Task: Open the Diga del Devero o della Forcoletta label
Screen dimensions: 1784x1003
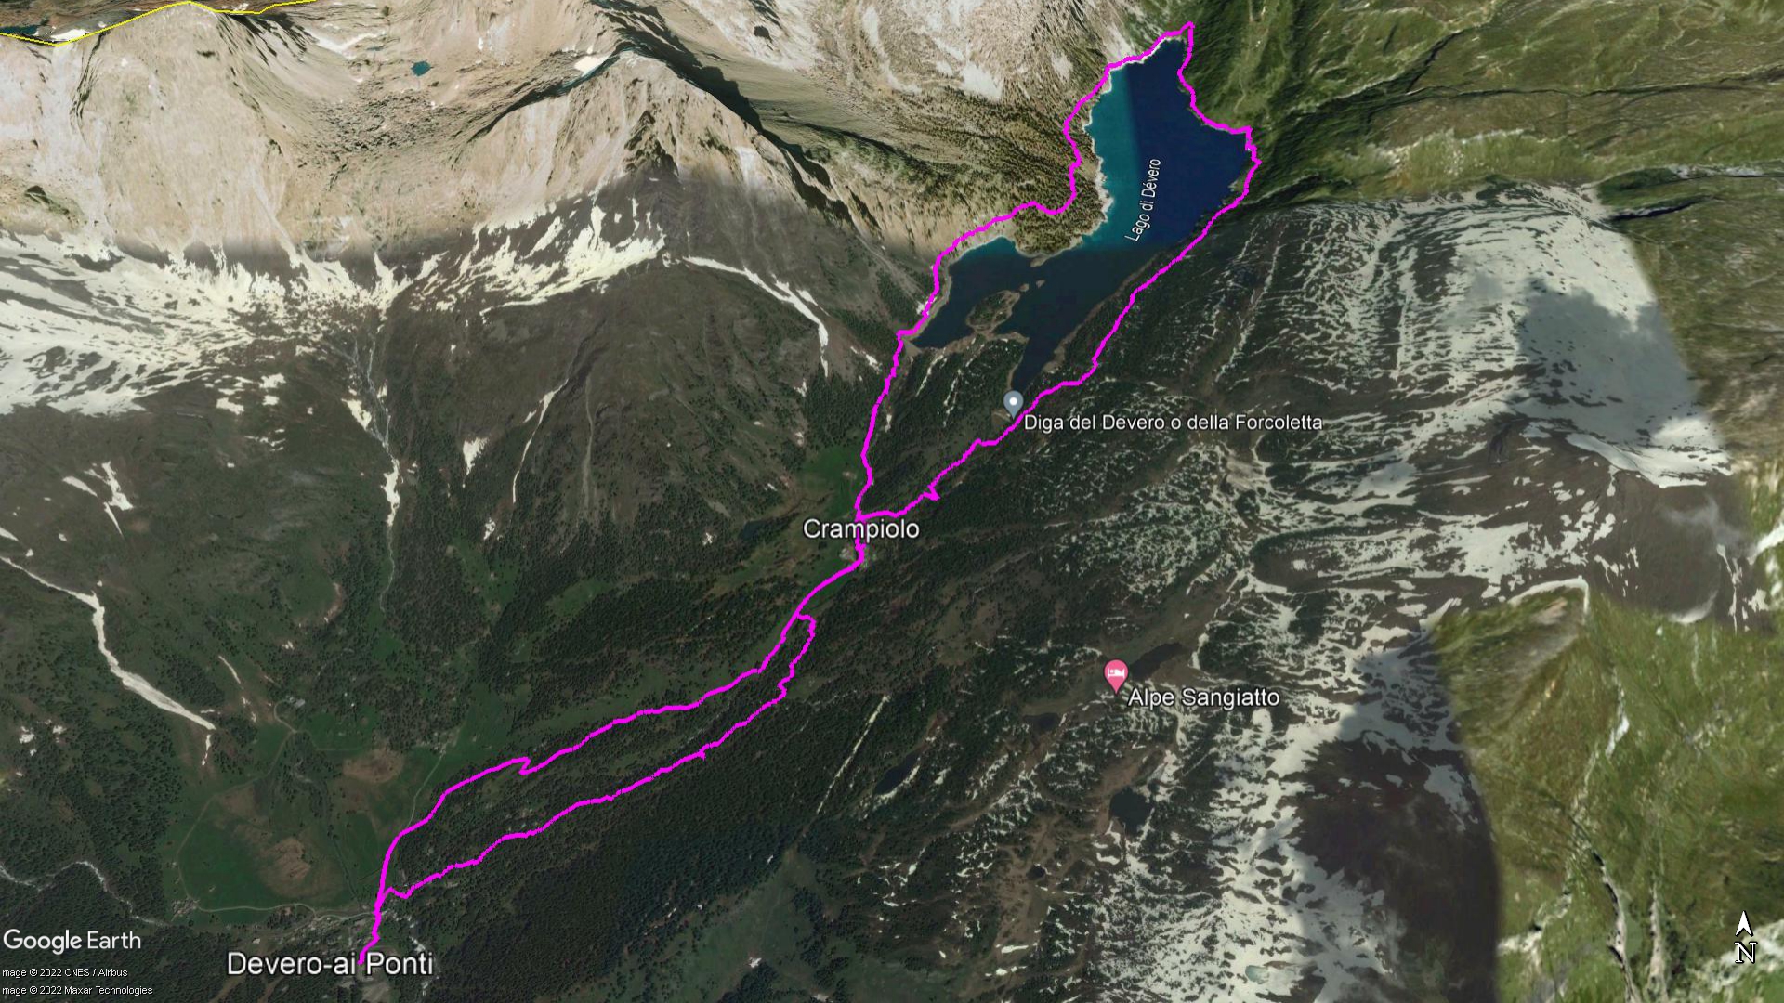Action: coord(1173,423)
